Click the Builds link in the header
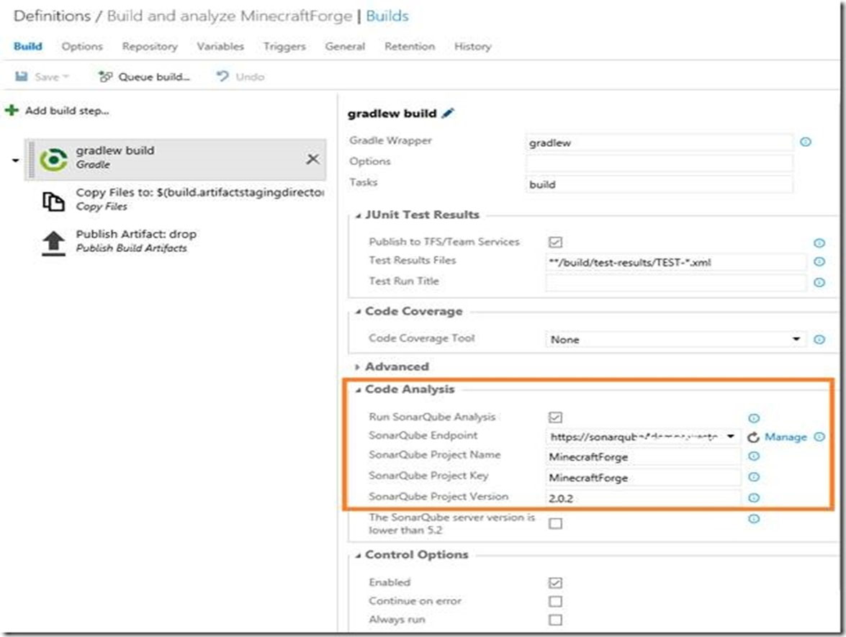The width and height of the screenshot is (846, 637). point(387,16)
